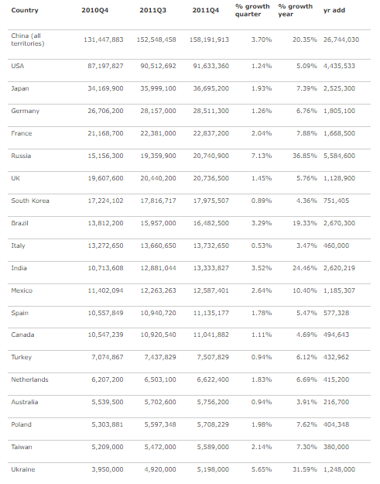Select Brazil's yr add value 2,670,300
The image size is (380, 484).
pos(339,223)
